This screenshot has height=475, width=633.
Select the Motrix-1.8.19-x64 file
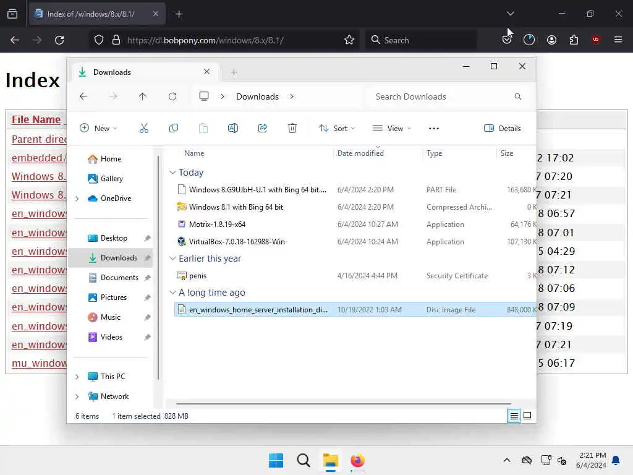coord(217,225)
